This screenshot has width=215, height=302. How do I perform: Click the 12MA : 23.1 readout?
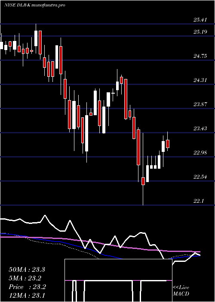[x=27, y=296]
